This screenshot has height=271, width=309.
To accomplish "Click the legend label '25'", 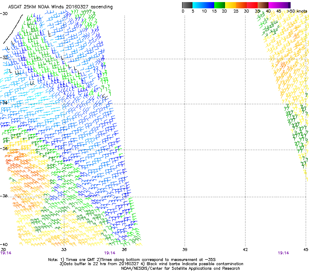I will 236,11.
